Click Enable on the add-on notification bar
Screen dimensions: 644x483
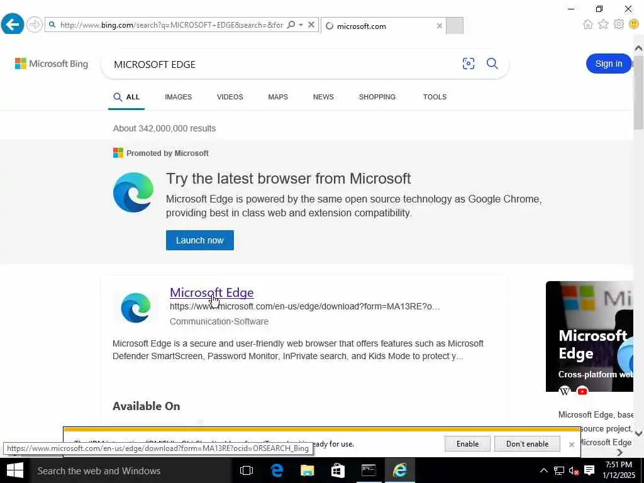467,444
